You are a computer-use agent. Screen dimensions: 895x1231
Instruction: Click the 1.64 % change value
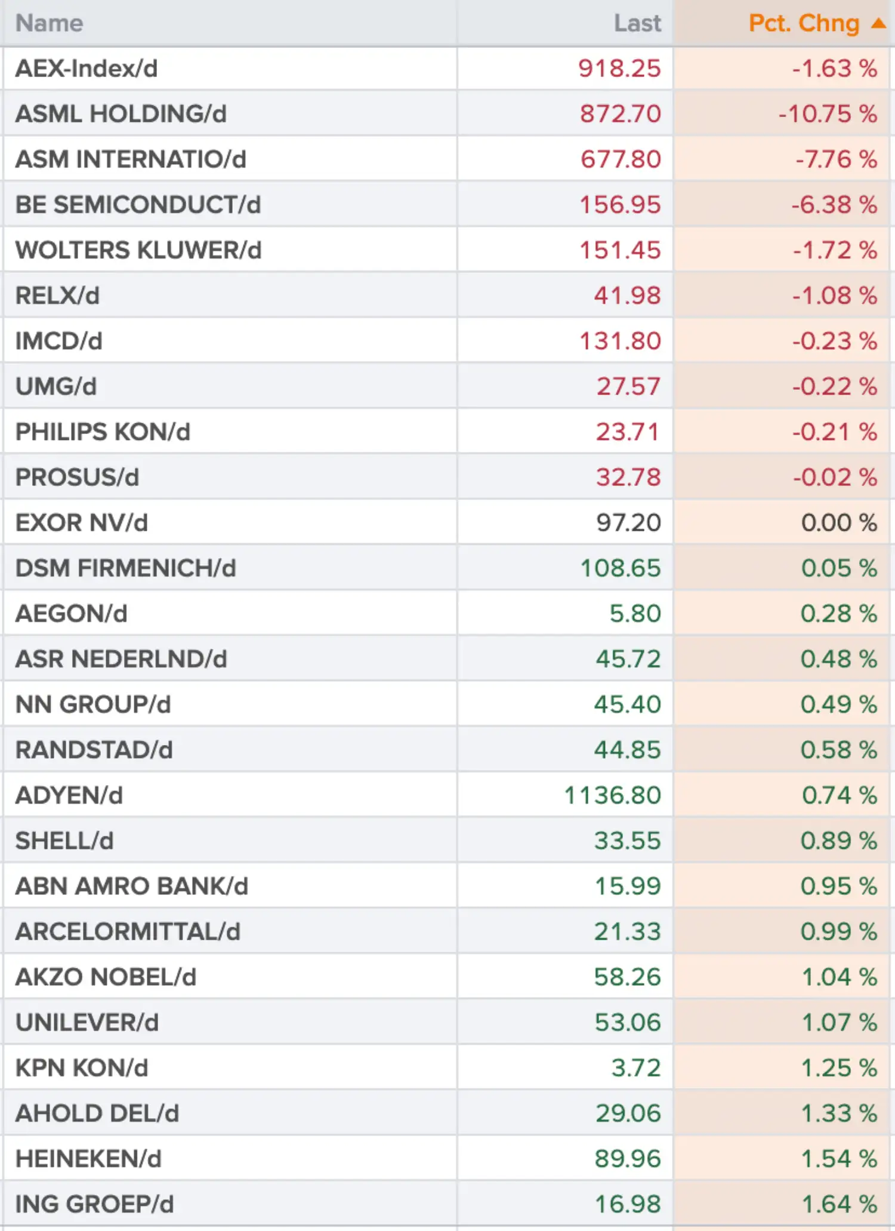click(x=839, y=1204)
